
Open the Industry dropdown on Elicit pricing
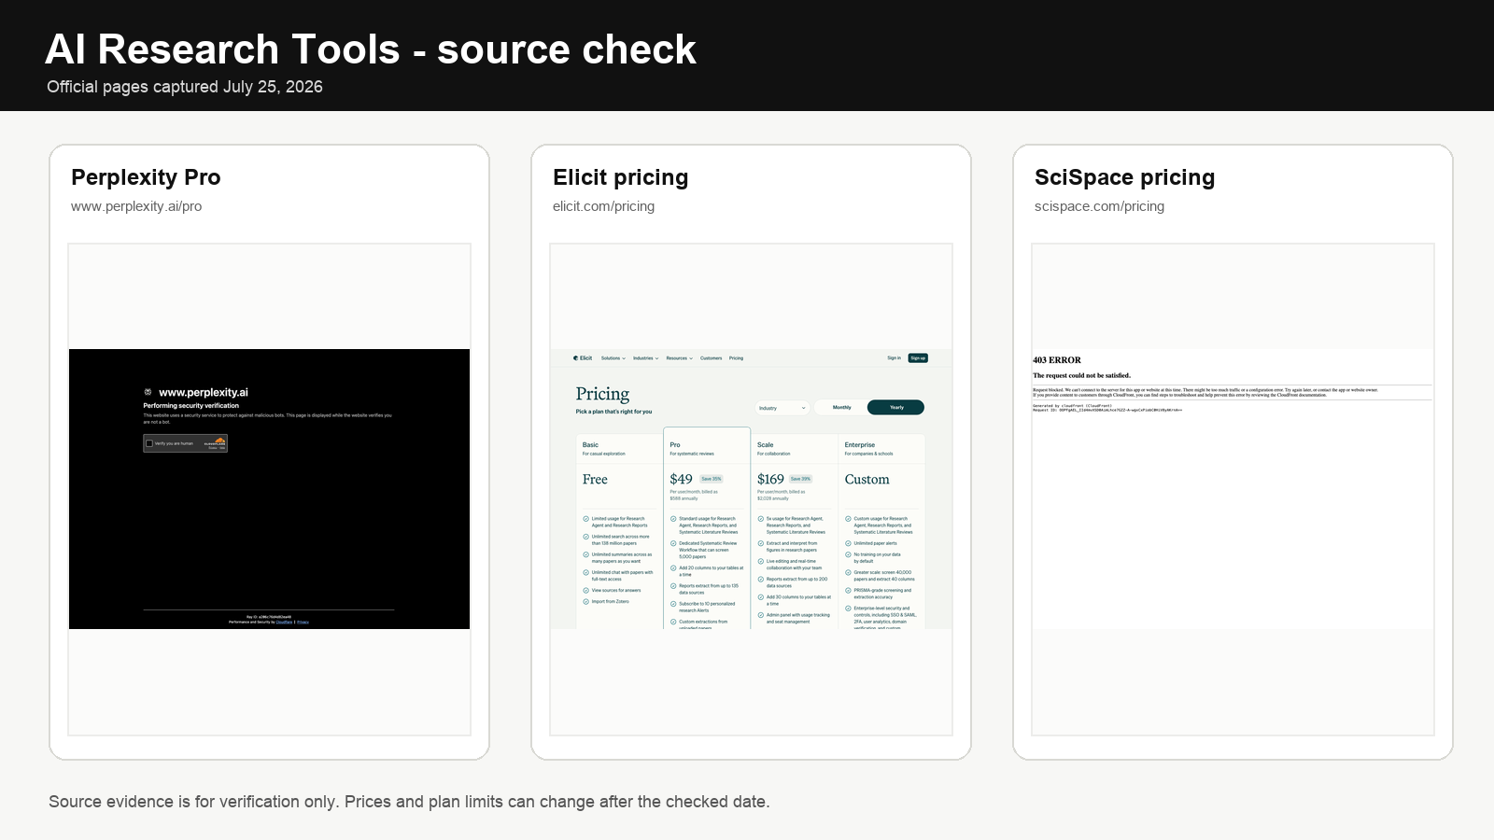click(x=782, y=408)
